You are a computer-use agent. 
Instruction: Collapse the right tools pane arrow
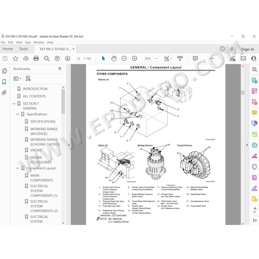[x=247, y=145]
